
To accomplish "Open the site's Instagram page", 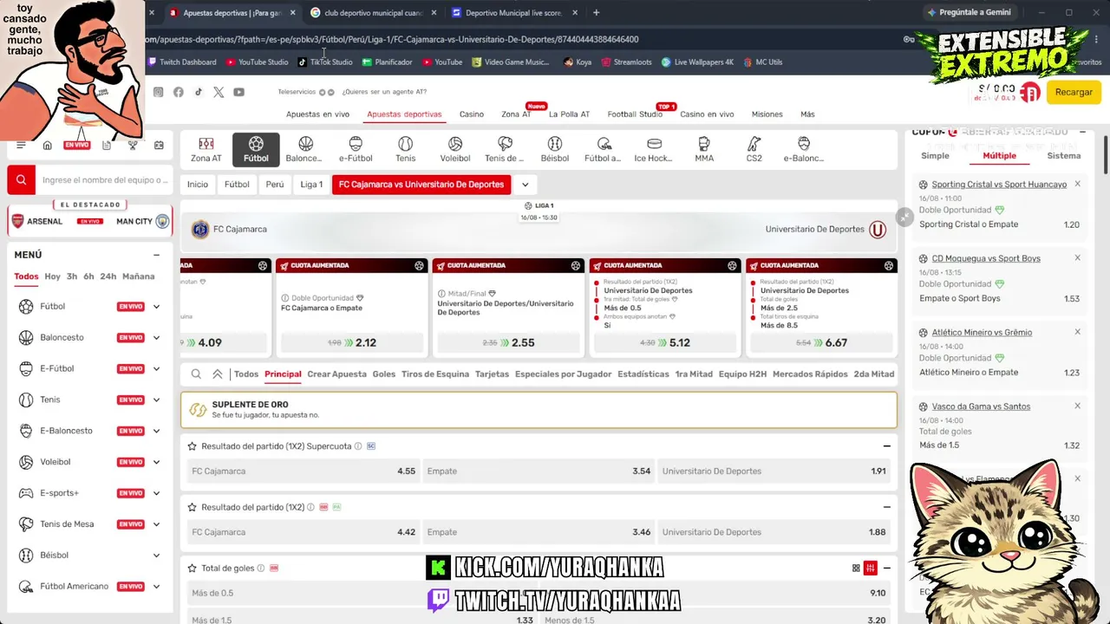I will coord(158,92).
